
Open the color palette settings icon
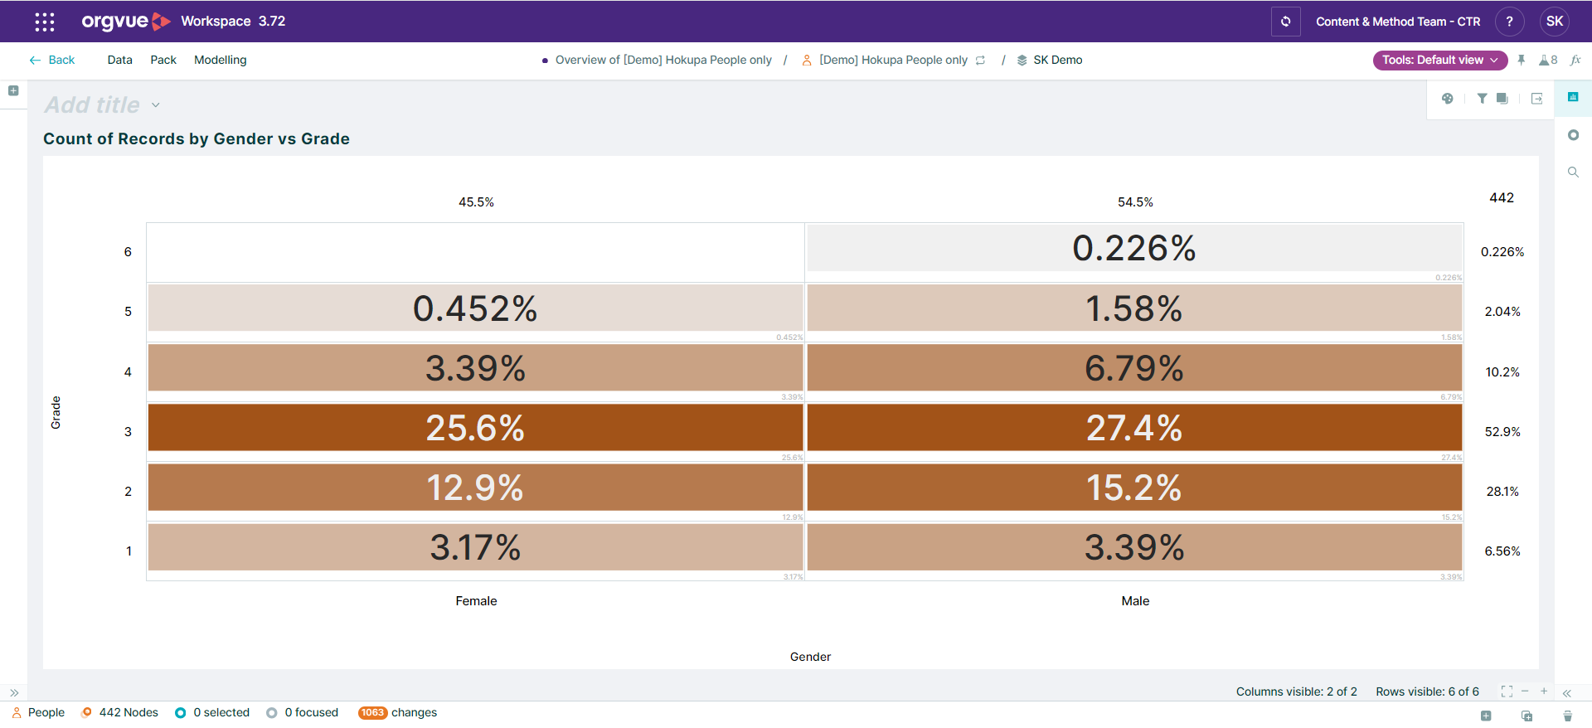pyautogui.click(x=1448, y=99)
